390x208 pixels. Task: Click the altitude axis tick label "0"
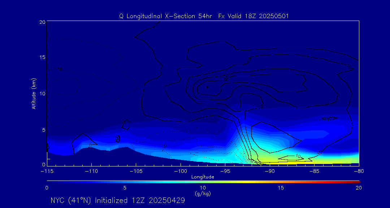tap(44, 165)
